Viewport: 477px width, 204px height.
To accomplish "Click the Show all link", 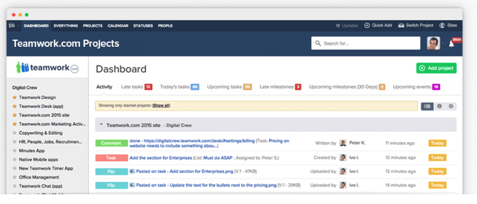I will click(x=162, y=106).
